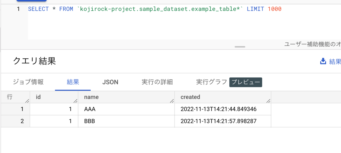Switch to the 結果 tab

(x=73, y=82)
